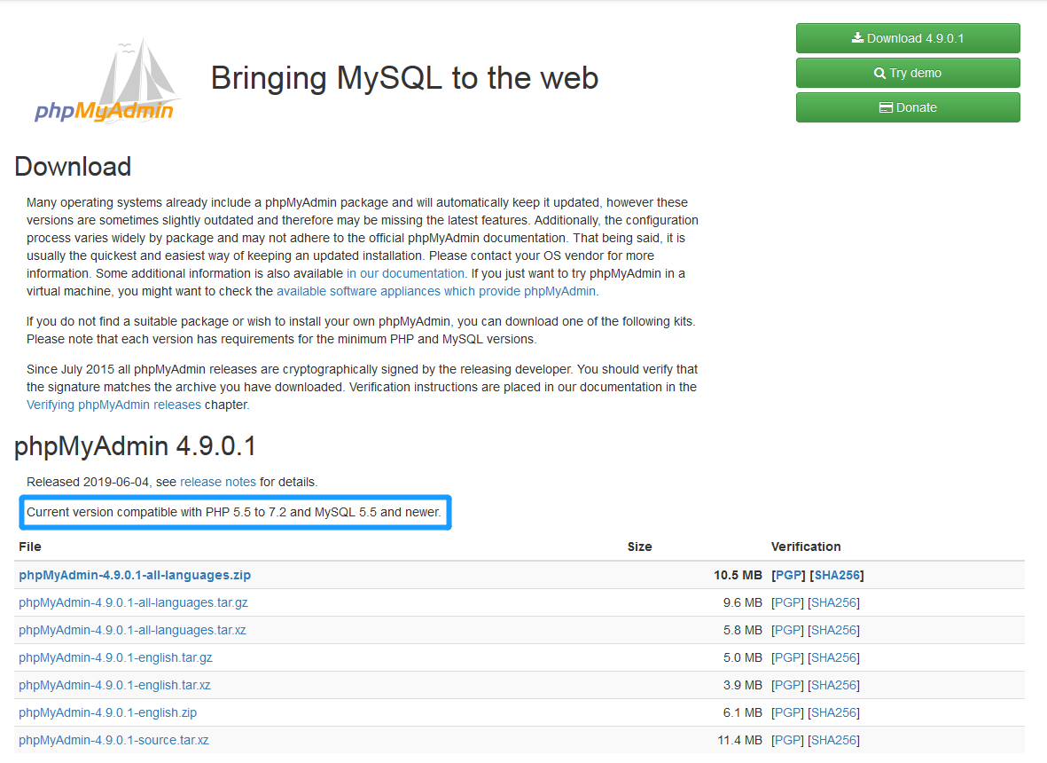Download phpMyAdmin-4.9.0.1-all-languages.zip
Screen dimensions: 1047x763
(x=135, y=575)
